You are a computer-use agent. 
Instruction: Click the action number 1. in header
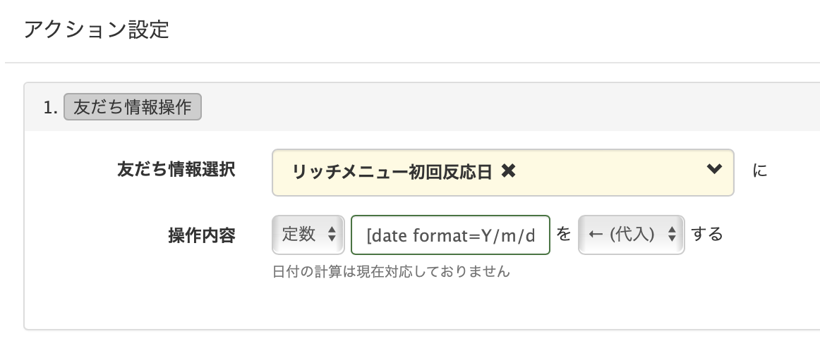coord(49,108)
